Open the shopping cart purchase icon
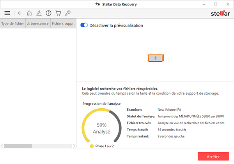 (x=58, y=13)
